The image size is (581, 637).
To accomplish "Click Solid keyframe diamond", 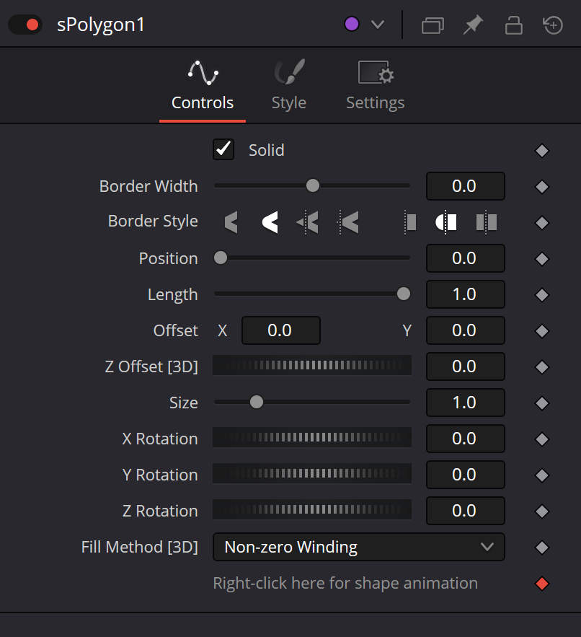I will point(542,151).
